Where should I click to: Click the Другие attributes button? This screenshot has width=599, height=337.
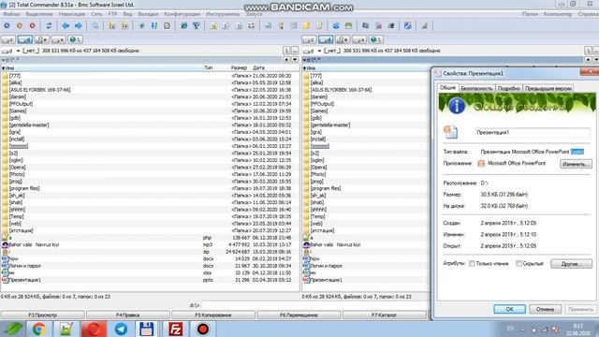[571, 264]
